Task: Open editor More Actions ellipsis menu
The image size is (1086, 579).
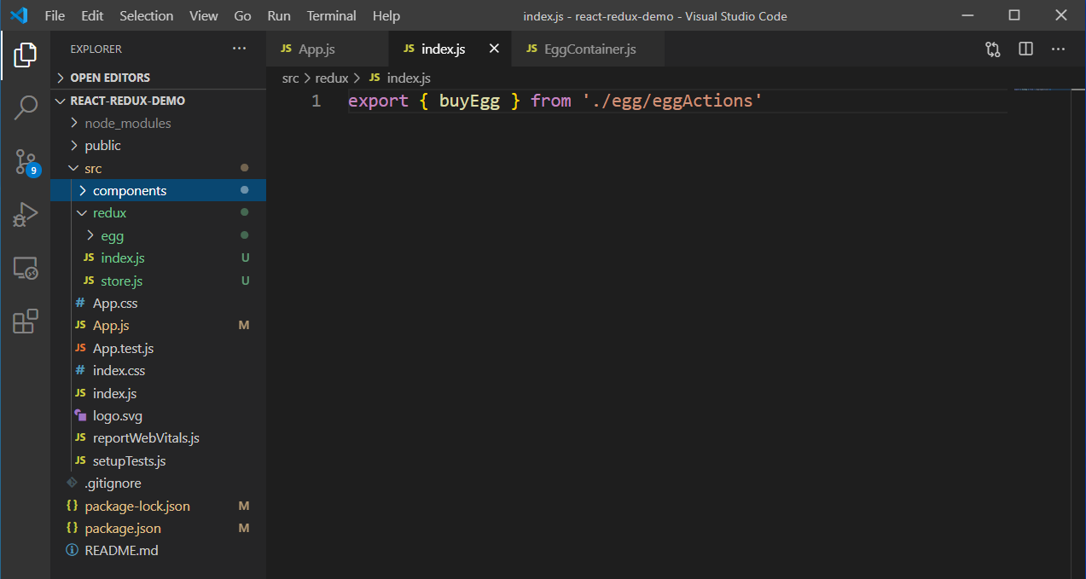Action: [1058, 49]
